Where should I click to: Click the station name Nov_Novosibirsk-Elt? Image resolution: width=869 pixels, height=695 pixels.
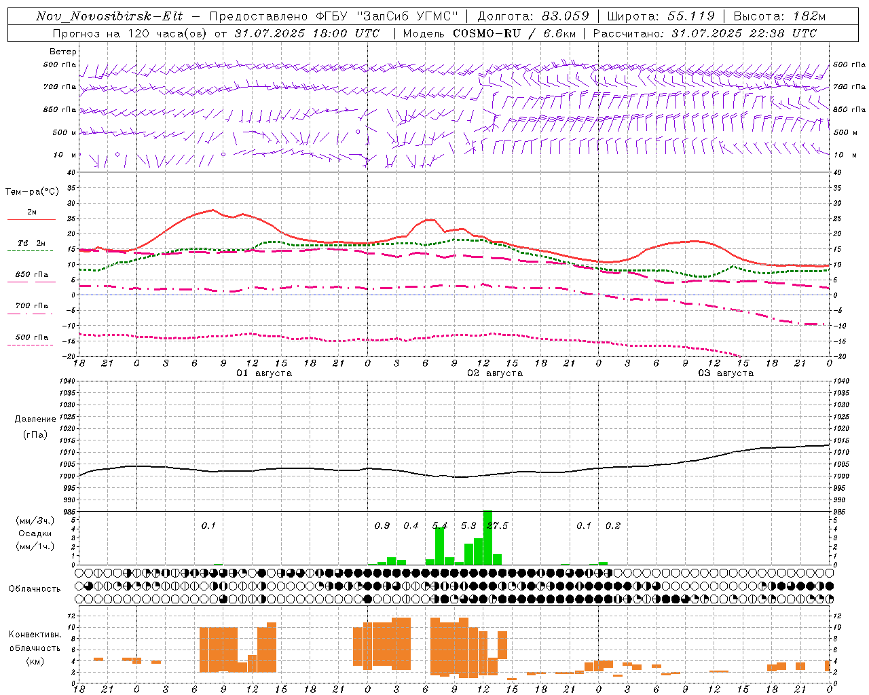coord(109,16)
